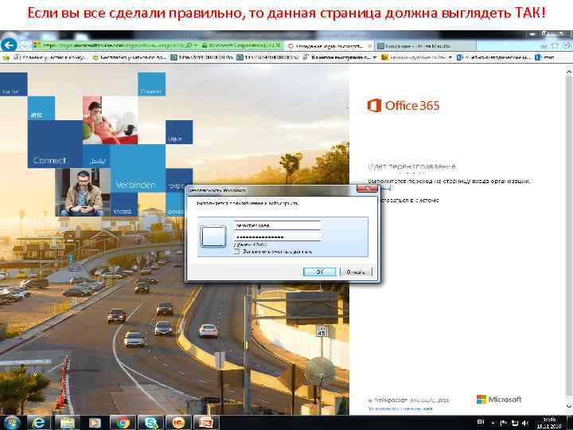Click the Microsoft logo in page footer
This screenshot has height=430, width=573.
pos(499,399)
